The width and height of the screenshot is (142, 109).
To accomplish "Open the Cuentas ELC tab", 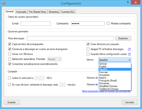I will point(68,12).
